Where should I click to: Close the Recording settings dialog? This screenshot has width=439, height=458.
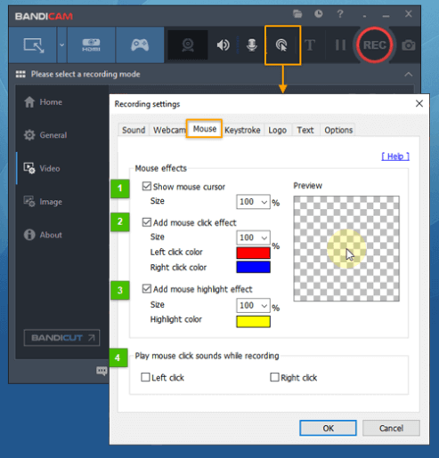419,103
